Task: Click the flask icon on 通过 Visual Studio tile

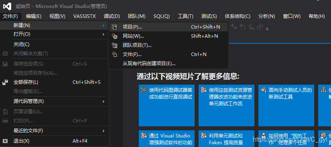Action: [x=144, y=135]
